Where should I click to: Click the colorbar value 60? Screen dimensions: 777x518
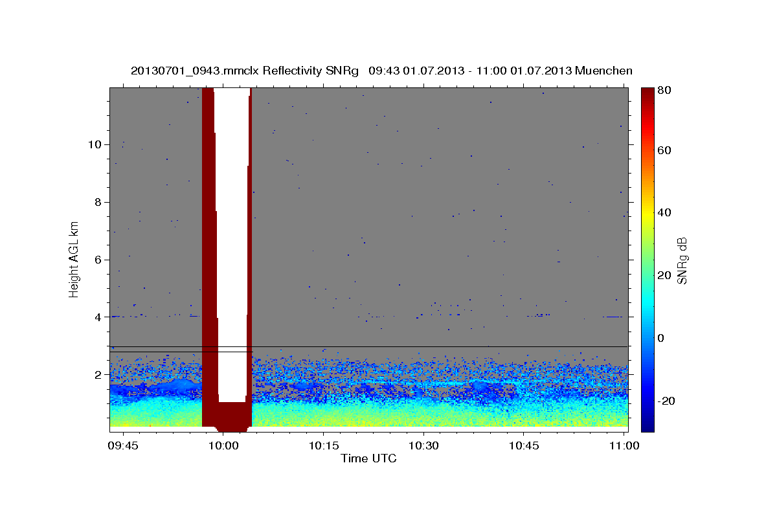(x=664, y=150)
